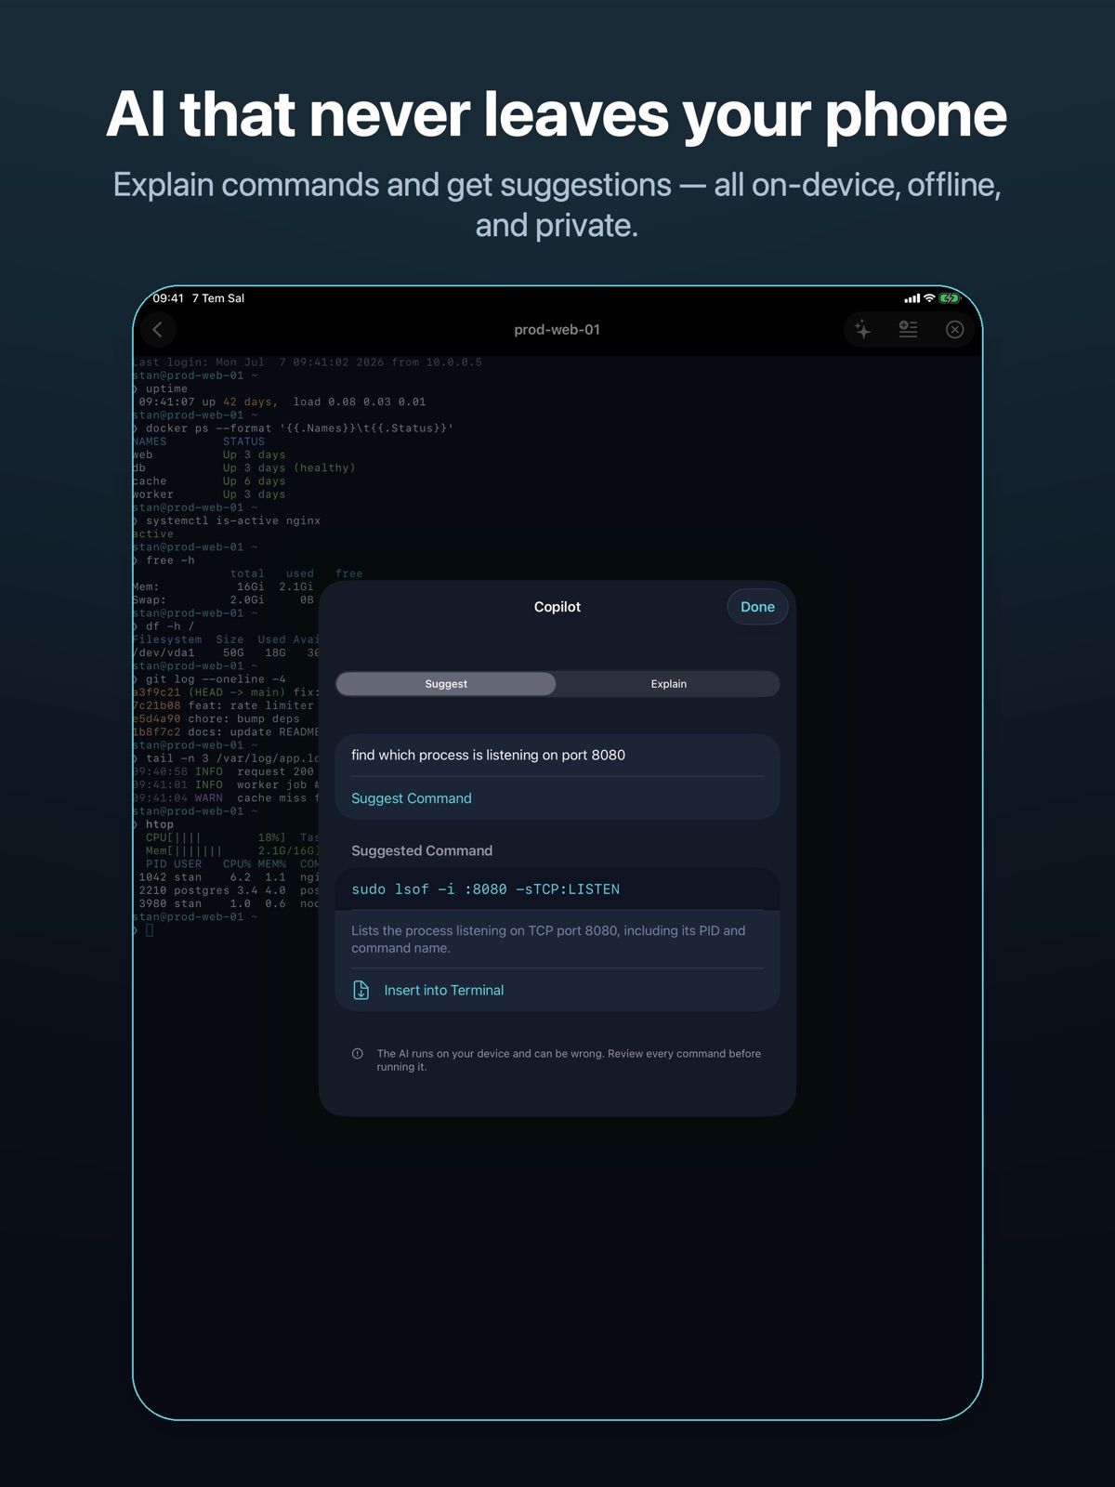Open the snippets list icon in the header
Image resolution: width=1115 pixels, height=1487 pixels.
coord(908,329)
